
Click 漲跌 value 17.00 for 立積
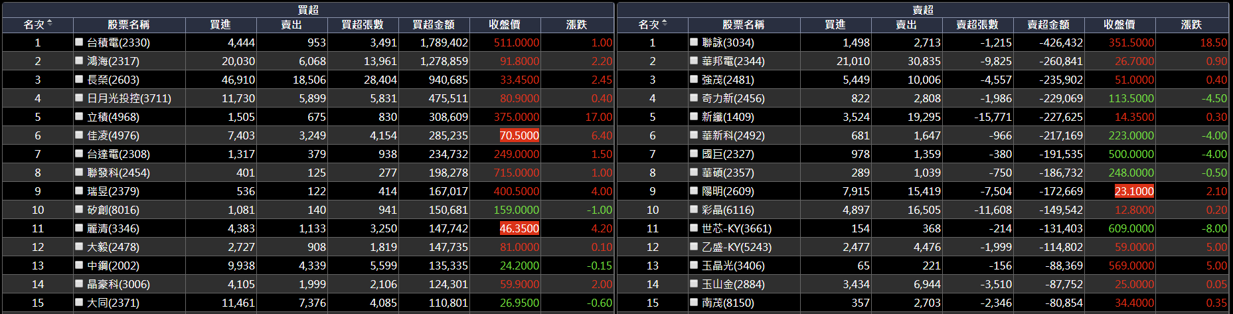(x=599, y=117)
